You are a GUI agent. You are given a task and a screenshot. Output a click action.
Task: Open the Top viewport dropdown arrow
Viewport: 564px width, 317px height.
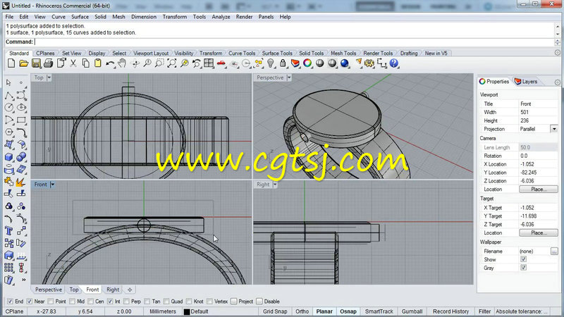49,77
